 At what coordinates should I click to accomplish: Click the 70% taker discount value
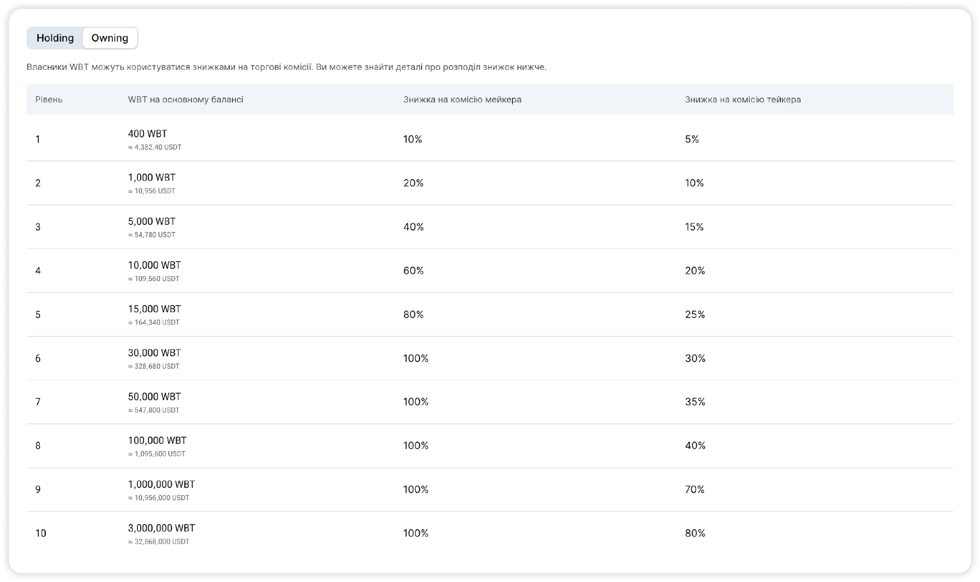coord(695,490)
